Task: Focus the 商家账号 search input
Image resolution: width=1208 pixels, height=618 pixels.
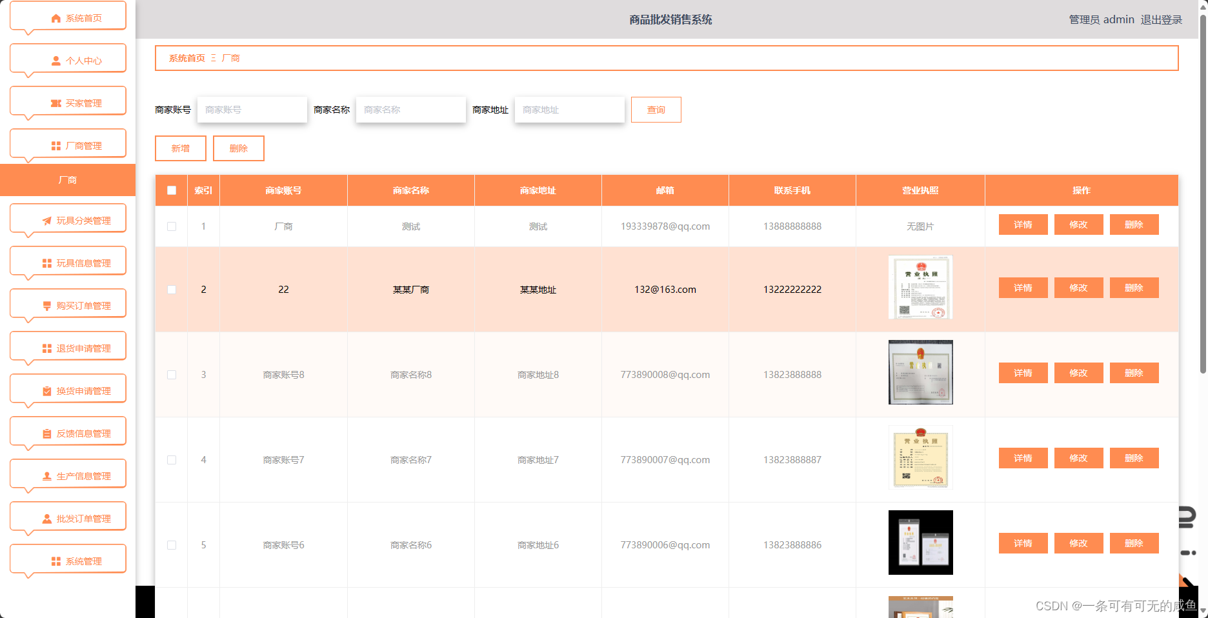Action: coord(252,110)
